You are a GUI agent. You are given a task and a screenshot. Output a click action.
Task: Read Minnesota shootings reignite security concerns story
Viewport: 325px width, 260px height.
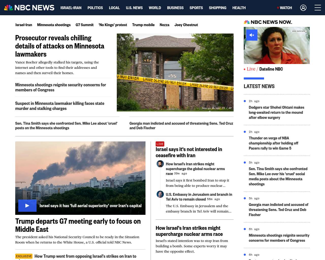(x=60, y=87)
